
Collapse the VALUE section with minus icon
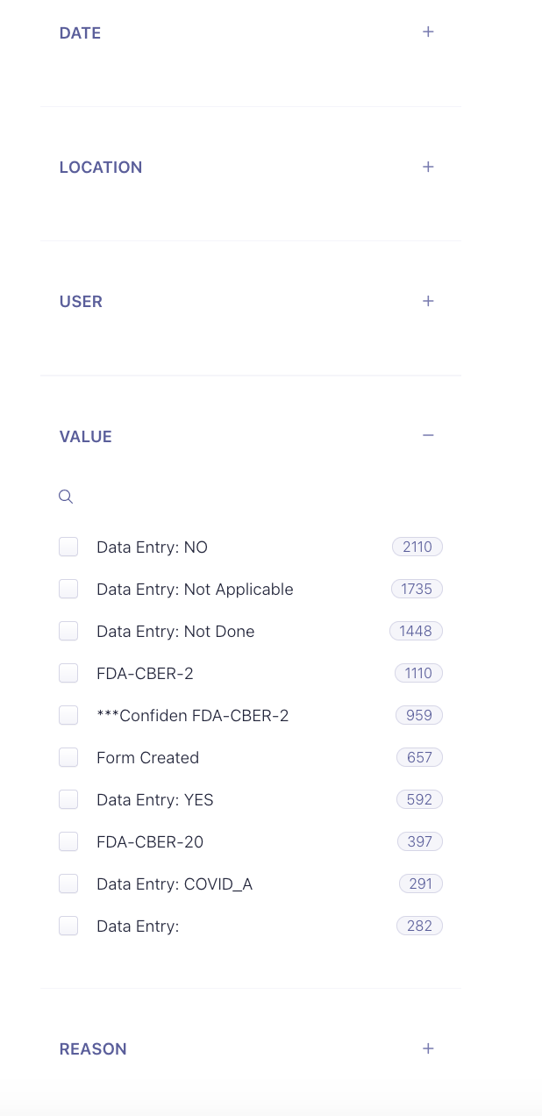[428, 435]
